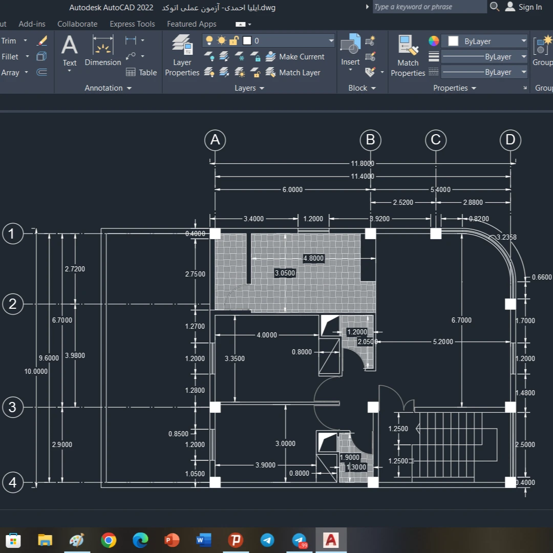Viewport: 553px width, 553px height.
Task: Toggle the lock icon for layer 0
Action: coord(234,41)
